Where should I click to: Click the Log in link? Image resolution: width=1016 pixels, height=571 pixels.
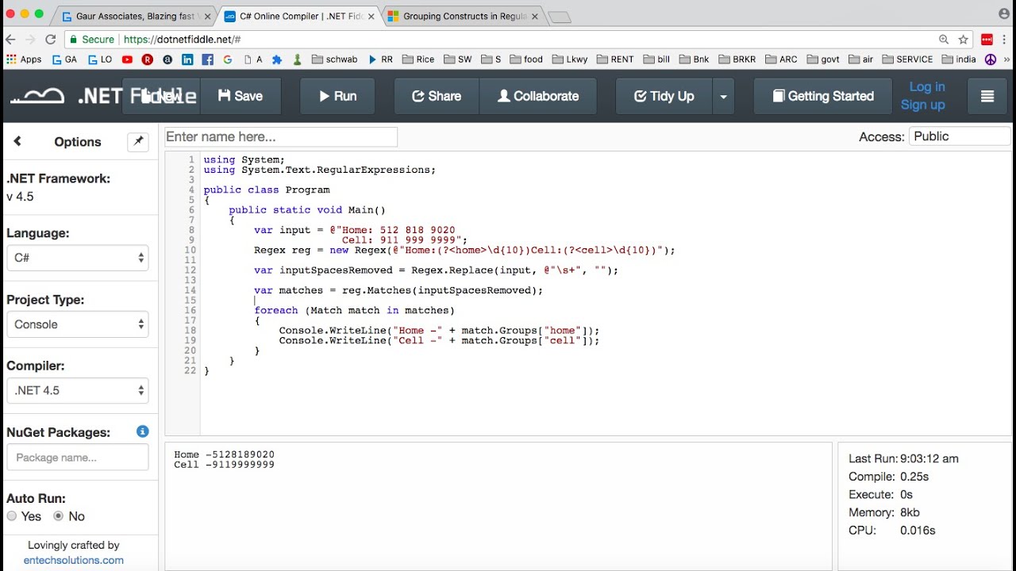click(x=926, y=86)
